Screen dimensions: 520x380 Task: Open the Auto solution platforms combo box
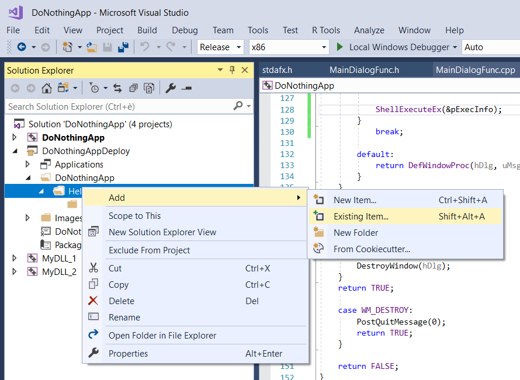point(491,47)
